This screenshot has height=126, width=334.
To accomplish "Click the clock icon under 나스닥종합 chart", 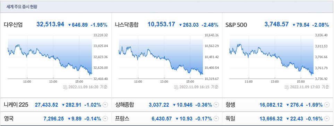I will click(x=176, y=87).
